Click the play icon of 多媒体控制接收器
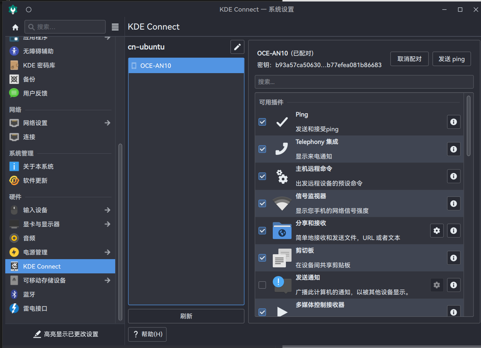481x348 pixels. 282,311
